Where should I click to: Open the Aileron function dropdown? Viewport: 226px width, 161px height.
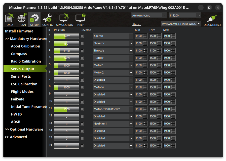(113, 36)
